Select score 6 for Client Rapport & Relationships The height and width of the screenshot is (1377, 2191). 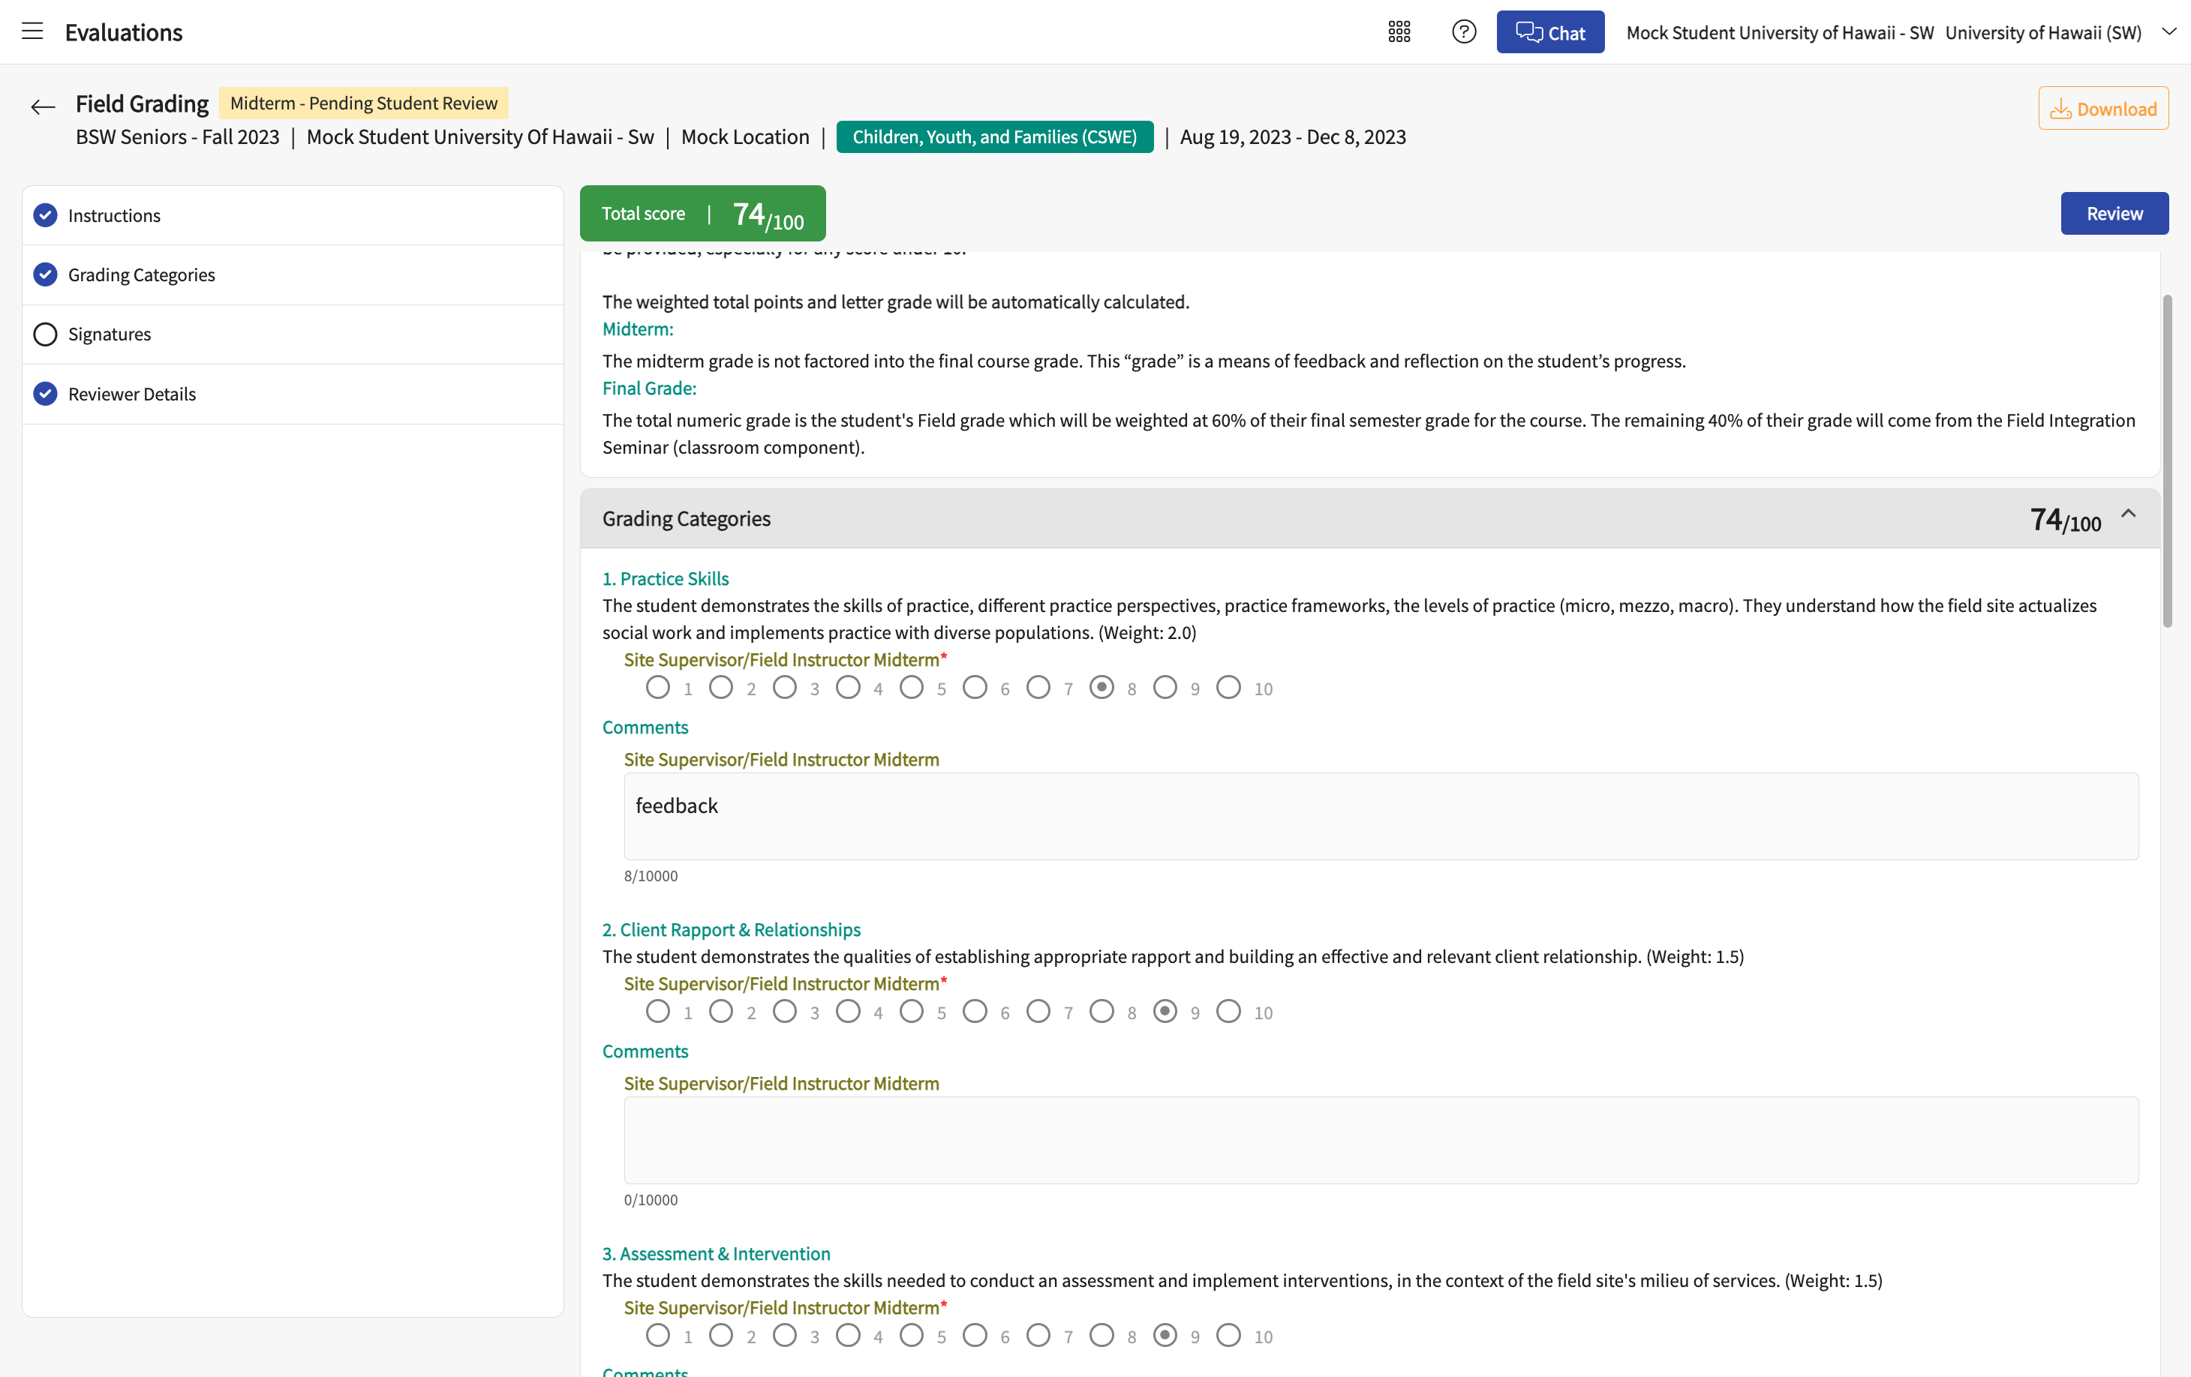(x=975, y=1012)
